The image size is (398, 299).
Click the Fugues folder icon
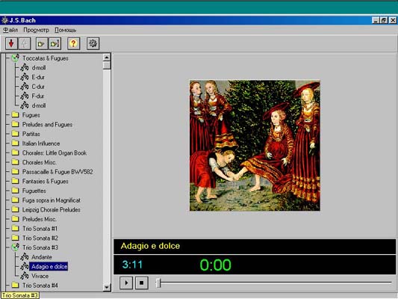point(15,115)
